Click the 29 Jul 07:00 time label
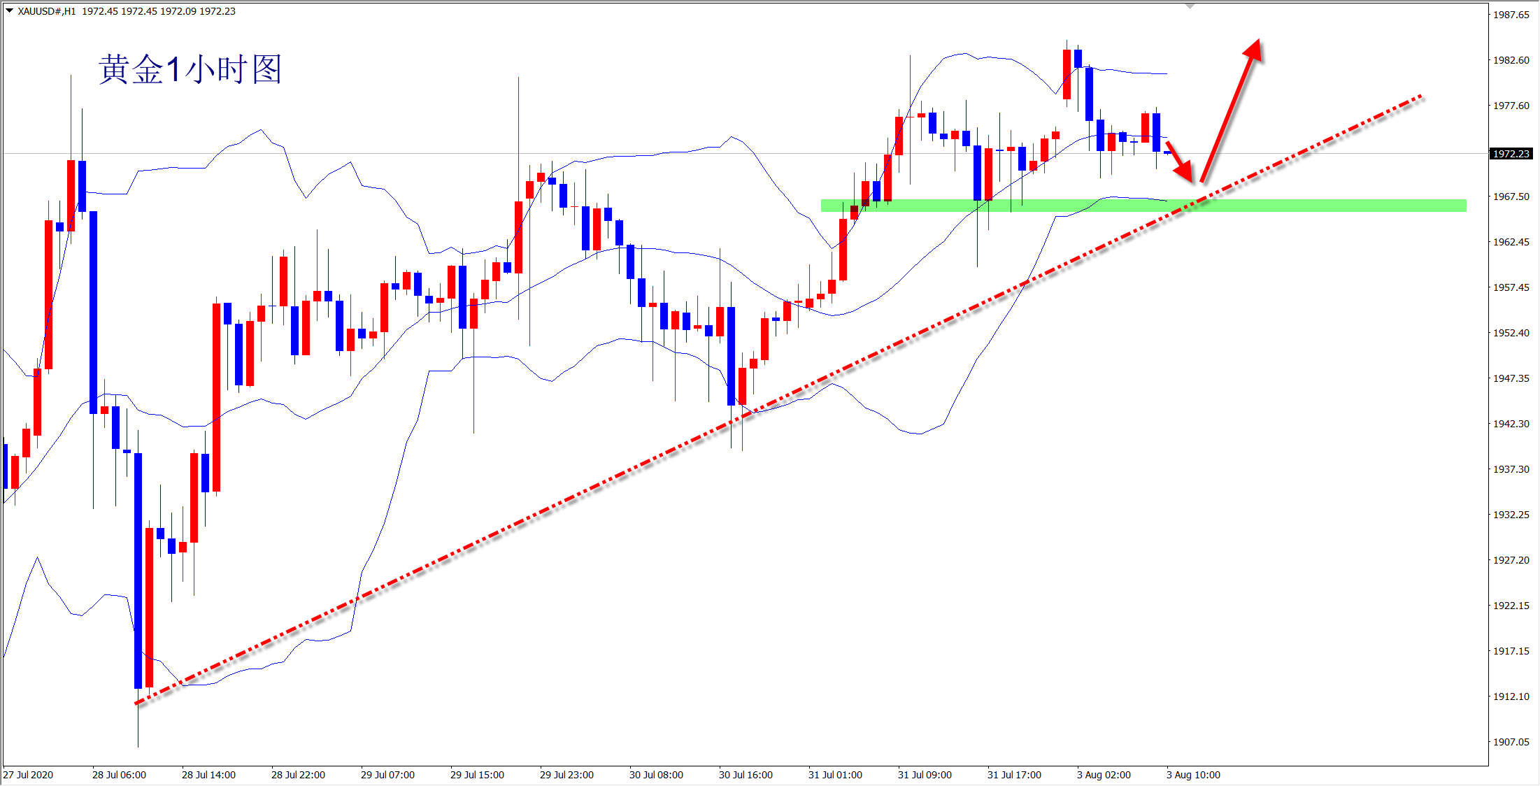Viewport: 1540px width, 786px height. click(388, 775)
